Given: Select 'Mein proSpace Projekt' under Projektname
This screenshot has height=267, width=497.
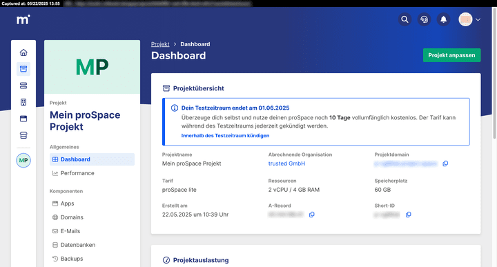Looking at the screenshot, I should 191,164.
